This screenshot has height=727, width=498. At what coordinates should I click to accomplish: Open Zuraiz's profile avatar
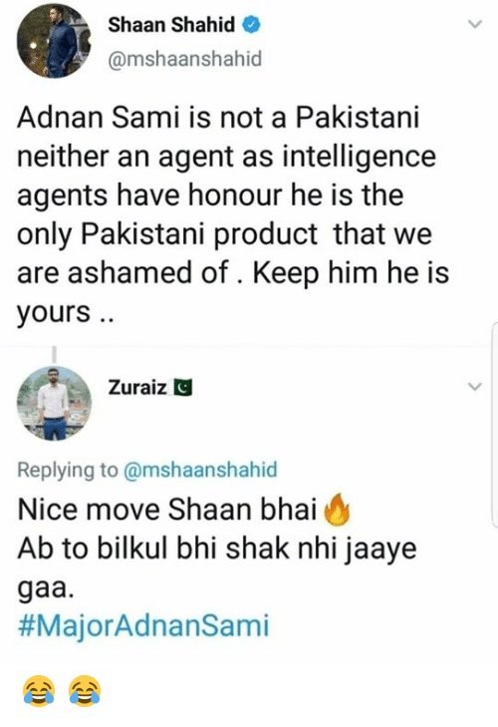[x=54, y=403]
